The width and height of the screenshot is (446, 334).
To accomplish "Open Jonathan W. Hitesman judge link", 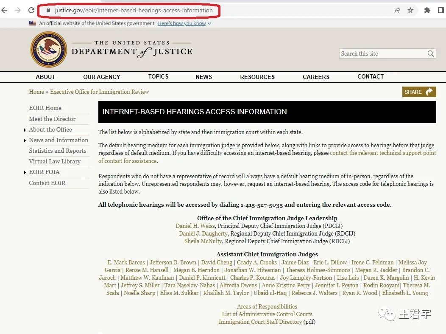I will [x=253, y=270].
